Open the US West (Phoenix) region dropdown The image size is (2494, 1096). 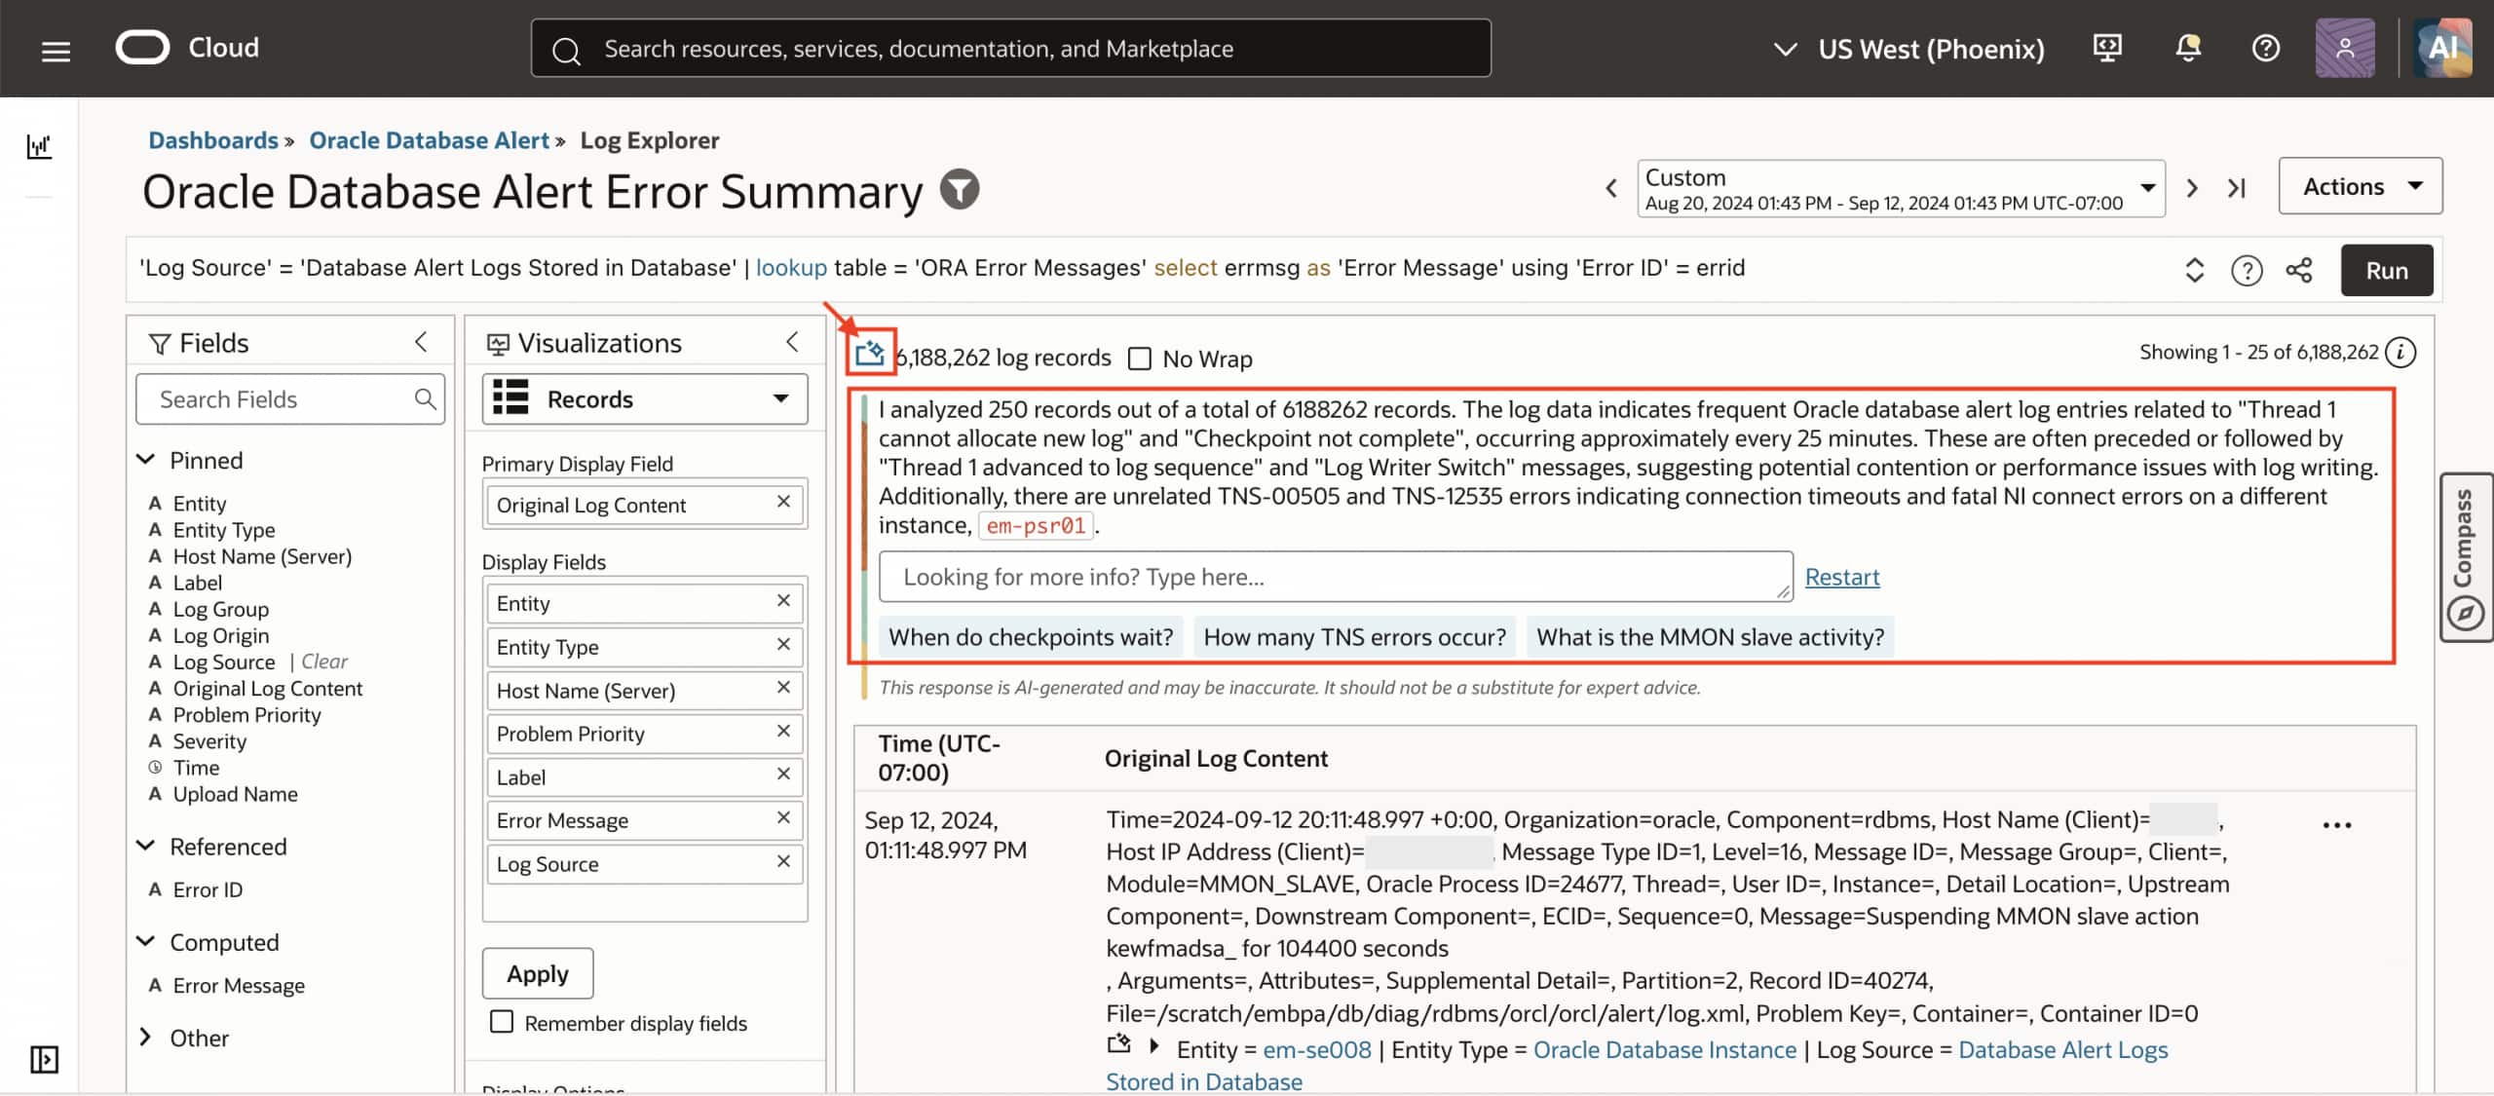[1908, 49]
